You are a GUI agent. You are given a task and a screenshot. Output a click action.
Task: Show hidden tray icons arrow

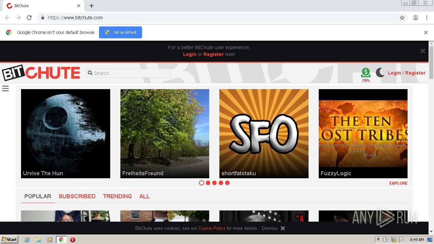pyautogui.click(x=378, y=240)
